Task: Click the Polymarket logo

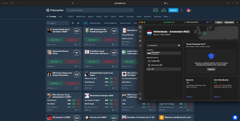Action: click(55, 10)
